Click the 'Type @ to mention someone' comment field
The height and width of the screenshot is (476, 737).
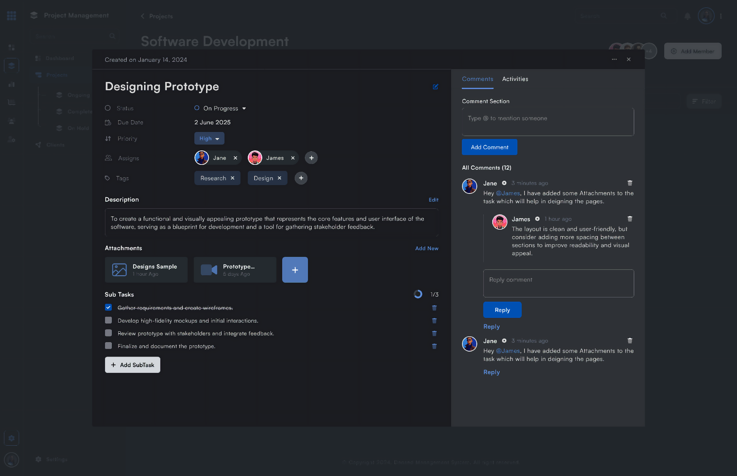point(548,122)
